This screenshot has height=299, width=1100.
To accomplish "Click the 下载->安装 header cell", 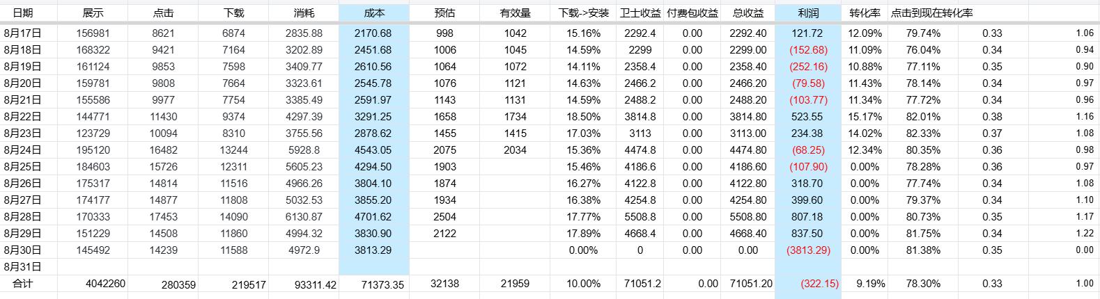I will click(x=584, y=13).
